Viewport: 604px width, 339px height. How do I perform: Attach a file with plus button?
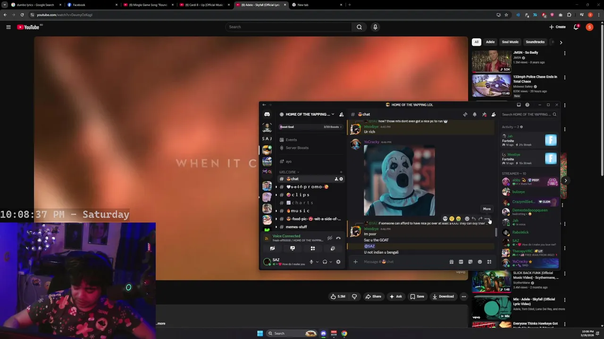[355, 262]
